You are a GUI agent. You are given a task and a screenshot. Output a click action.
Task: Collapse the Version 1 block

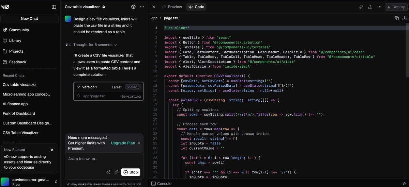tap(79, 87)
